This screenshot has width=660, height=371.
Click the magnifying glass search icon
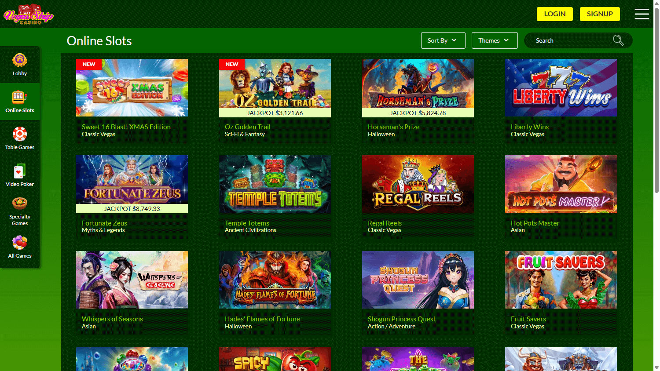point(618,40)
